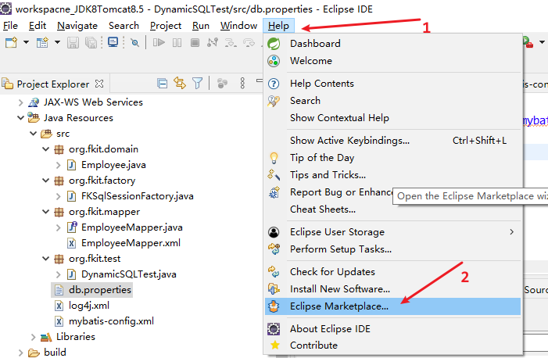Open the Edit menu
The height and width of the screenshot is (358, 548).
click(38, 26)
